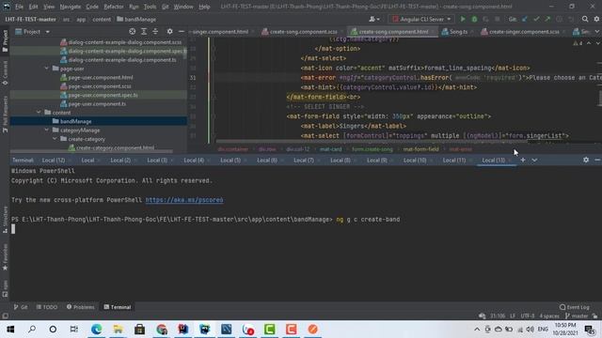Start debugging with the green bug icon
Screen dimensions: 602x338
point(474,19)
